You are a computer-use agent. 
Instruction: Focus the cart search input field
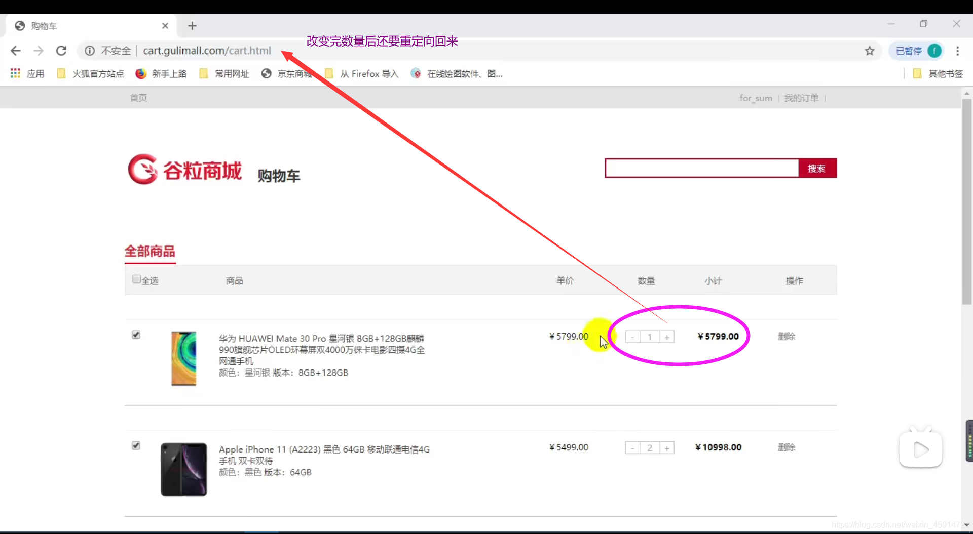click(x=702, y=168)
